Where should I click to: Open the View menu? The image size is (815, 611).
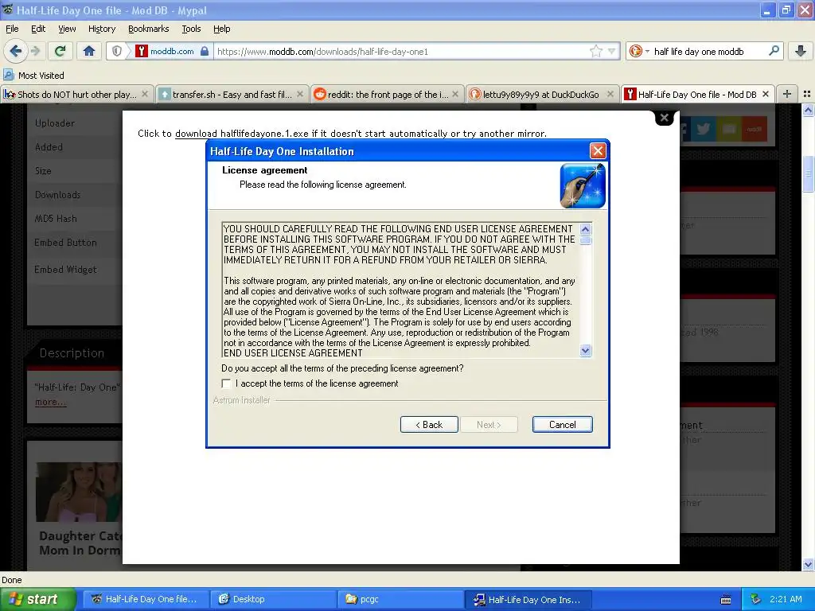[67, 29]
